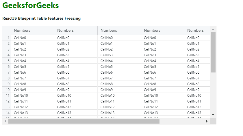Select the fifth Numbers column header
Screen dimensions: 243x136
point(197,30)
